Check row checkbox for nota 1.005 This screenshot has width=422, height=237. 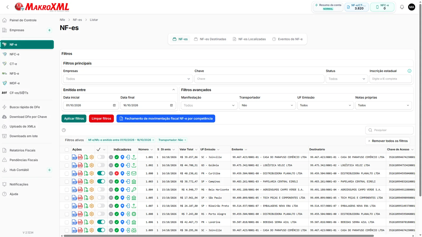67,198
